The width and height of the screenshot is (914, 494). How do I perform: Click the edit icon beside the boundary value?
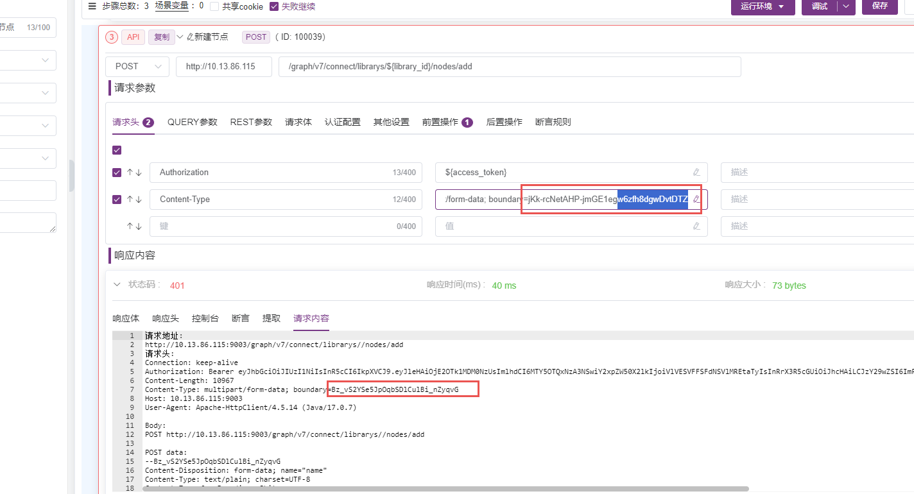tap(696, 199)
